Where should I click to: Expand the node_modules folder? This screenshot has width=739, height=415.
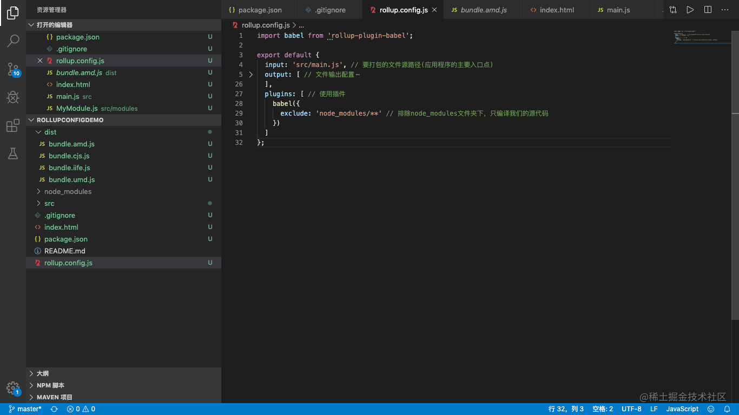123,191
